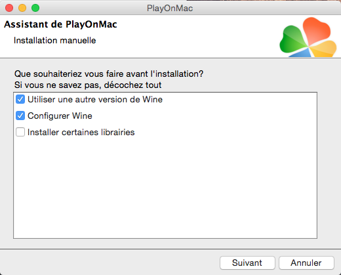
Task: Close the PlayOnMac window with red button
Action: (x=9, y=8)
